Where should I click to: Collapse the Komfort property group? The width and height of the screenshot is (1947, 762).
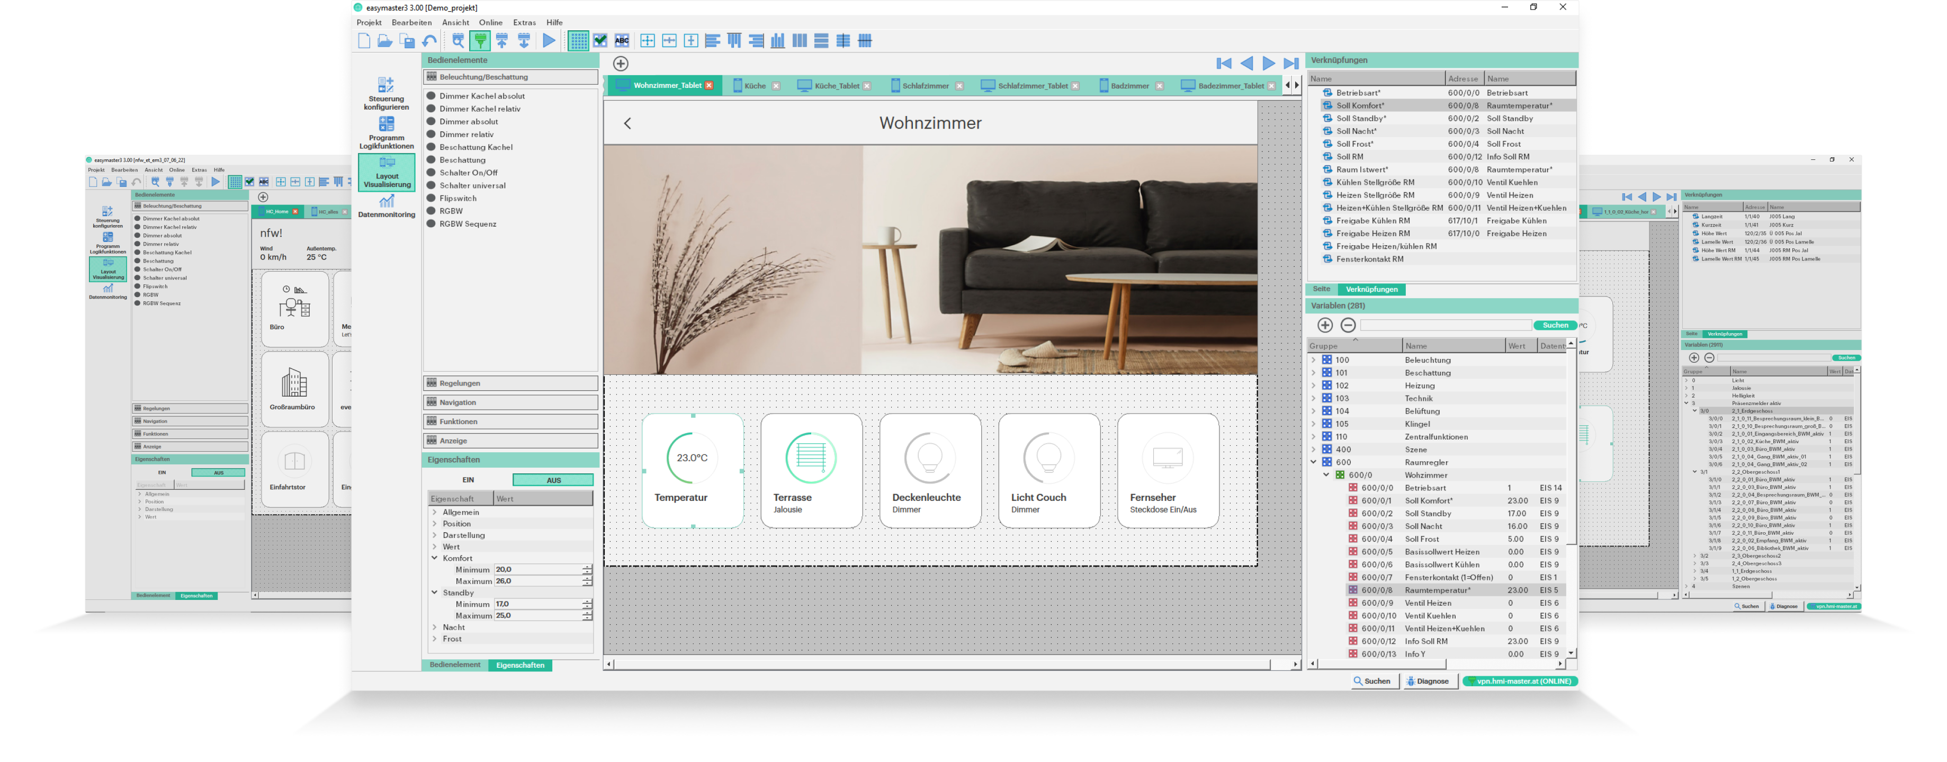click(435, 559)
